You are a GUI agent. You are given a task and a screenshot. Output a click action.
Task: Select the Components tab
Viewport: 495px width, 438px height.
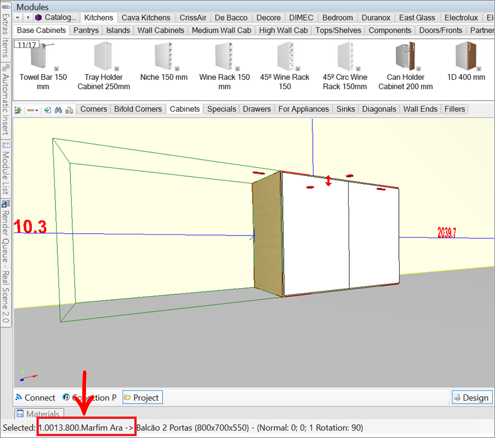point(390,30)
